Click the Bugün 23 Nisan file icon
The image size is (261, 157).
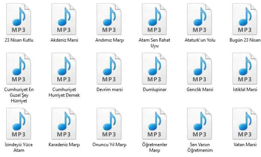click(245, 18)
